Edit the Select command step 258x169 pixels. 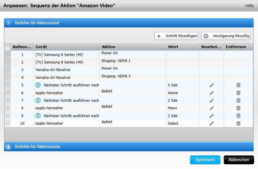(212, 123)
